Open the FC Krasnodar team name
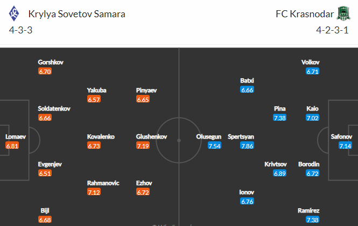This screenshot has height=226, width=358. (x=305, y=14)
